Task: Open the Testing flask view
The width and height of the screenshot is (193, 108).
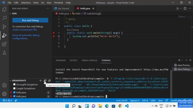Action: click(x=4, y=53)
